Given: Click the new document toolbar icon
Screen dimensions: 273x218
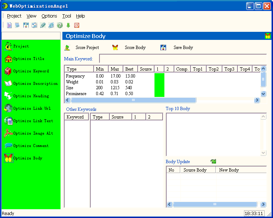Looking at the screenshot, I should (x=9, y=25).
